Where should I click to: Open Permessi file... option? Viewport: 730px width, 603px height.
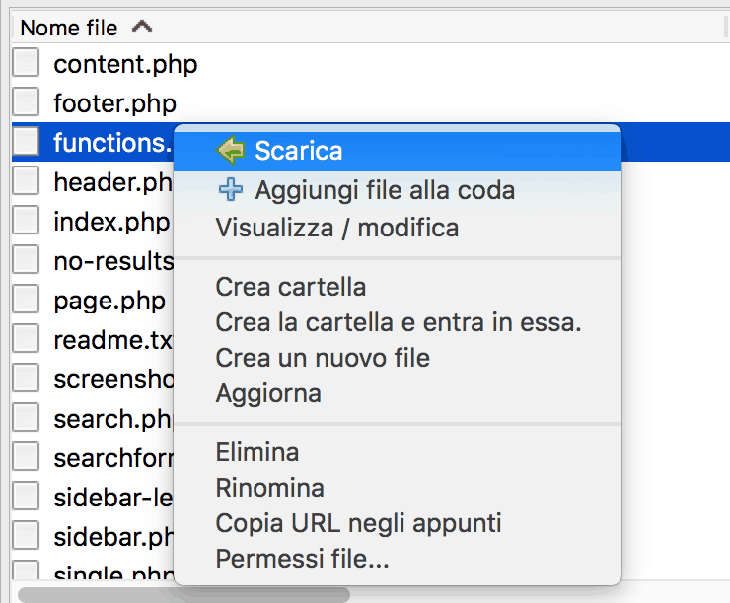[302, 561]
